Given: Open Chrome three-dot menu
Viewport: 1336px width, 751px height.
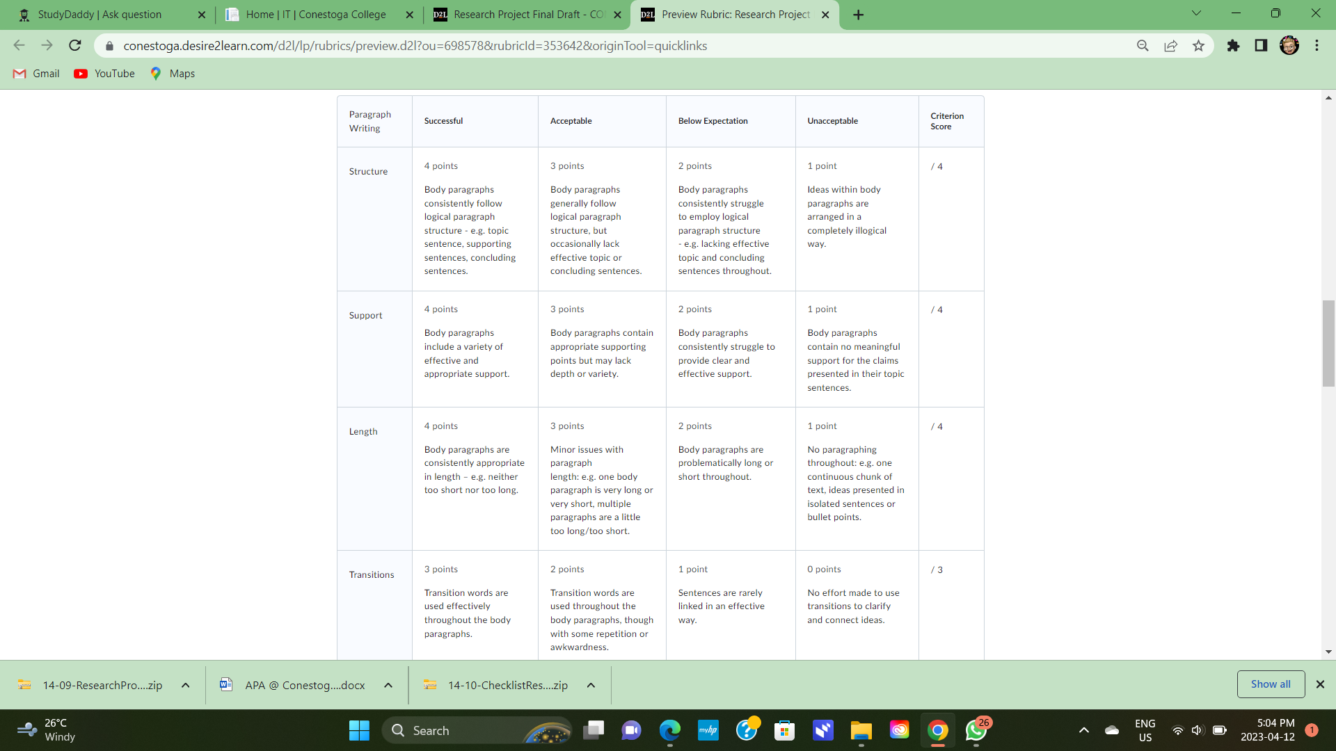Looking at the screenshot, I should coord(1317,46).
